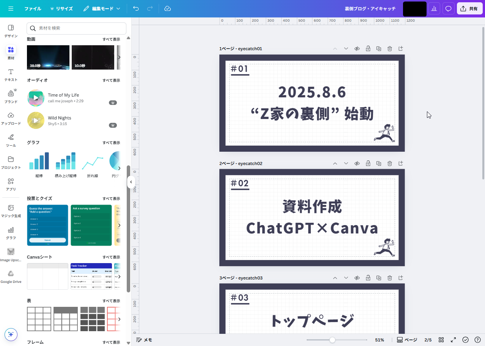Move page 2 eyecatch02 up with chevron

point(335,163)
